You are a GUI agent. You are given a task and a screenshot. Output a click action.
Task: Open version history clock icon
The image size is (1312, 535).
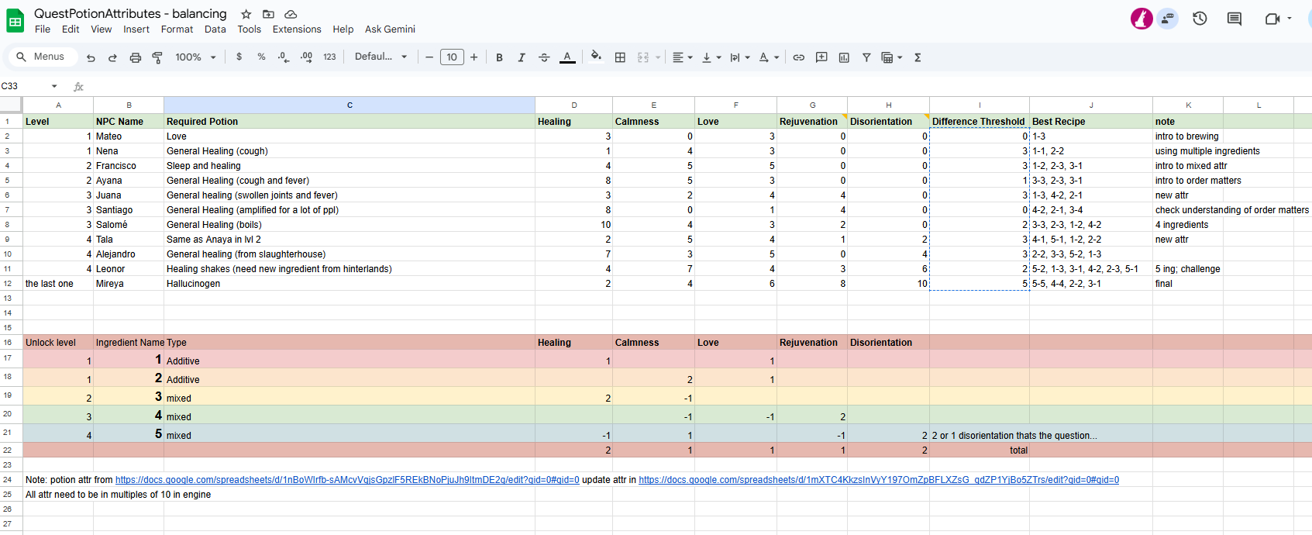pos(1200,19)
